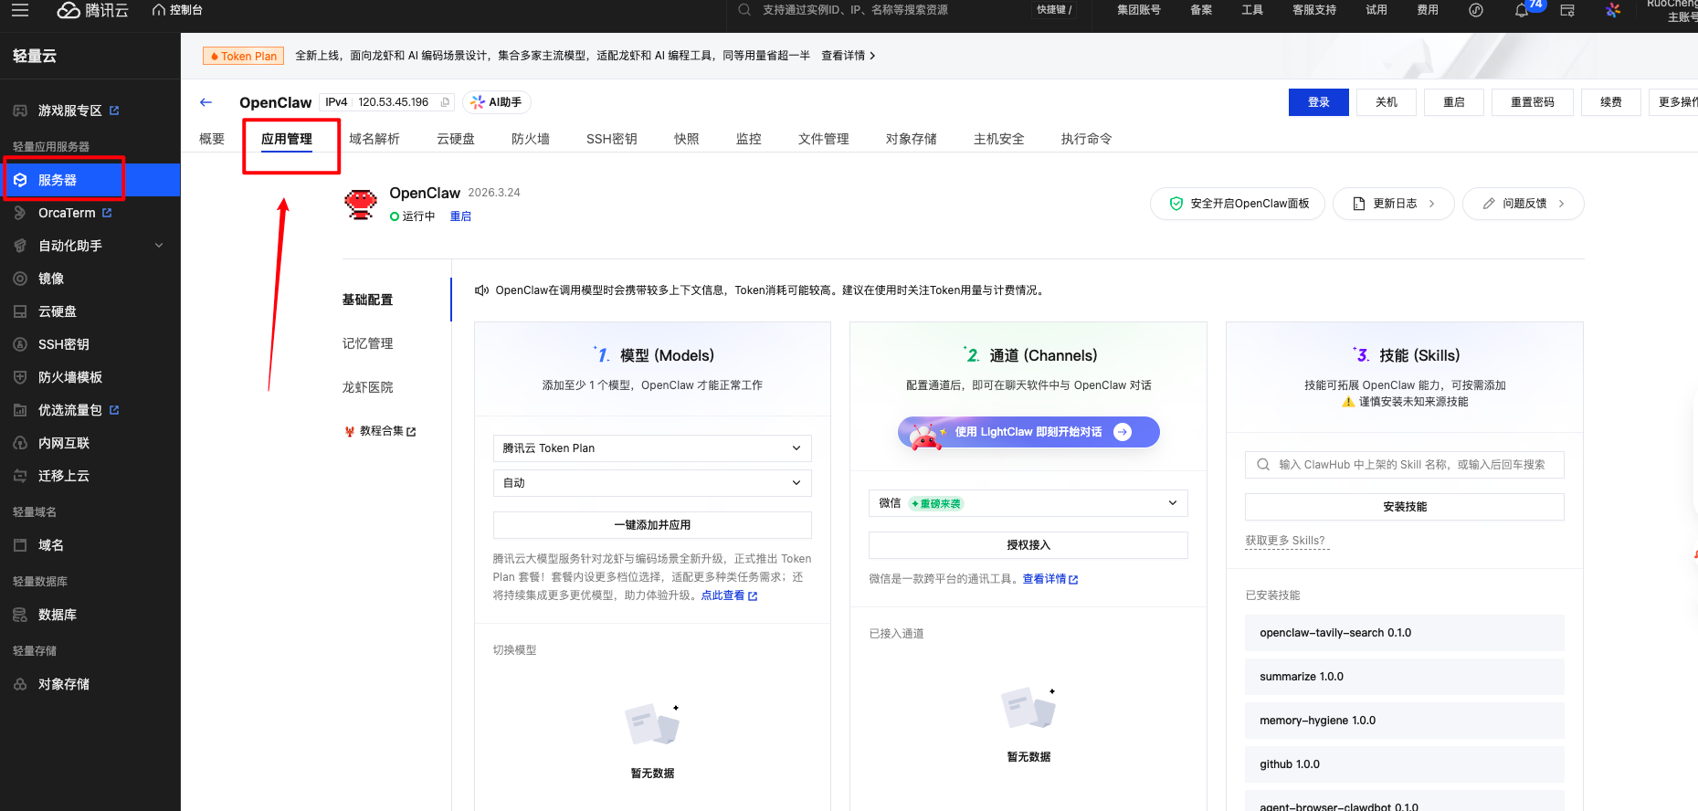Viewport: 1698px width, 811px height.
Task: Open the console home link
Action: pos(177,10)
